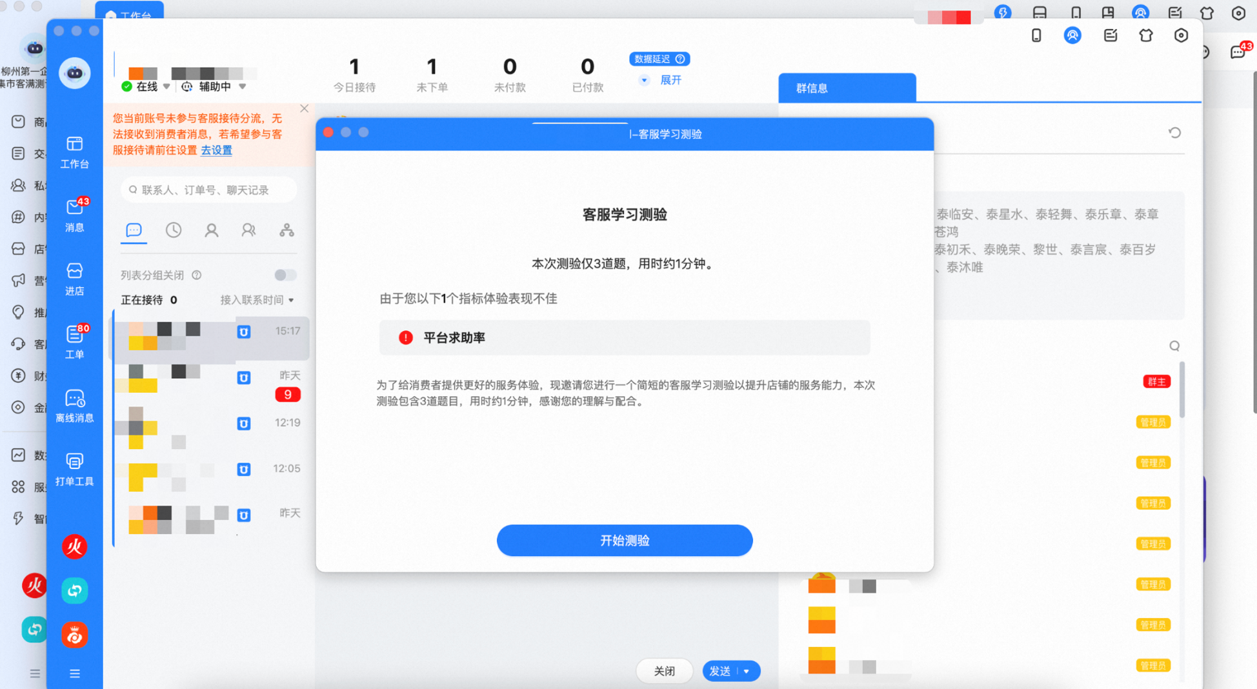Screen dimensions: 1257x689
Task: Open 工单 with 80 badge
Action: click(74, 342)
